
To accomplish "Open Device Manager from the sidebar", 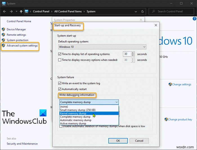I will pos(16,29).
